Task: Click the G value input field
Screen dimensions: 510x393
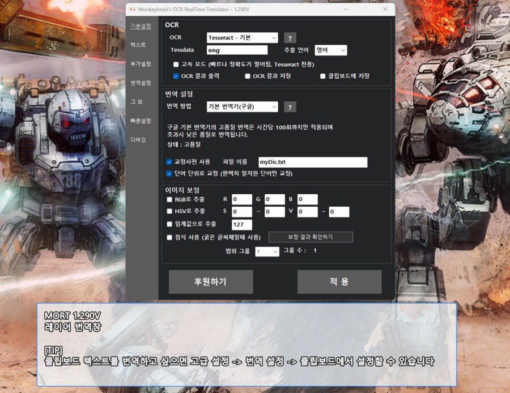Action: click(x=275, y=199)
